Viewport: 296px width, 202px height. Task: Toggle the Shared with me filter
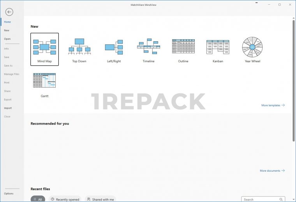click(100, 199)
